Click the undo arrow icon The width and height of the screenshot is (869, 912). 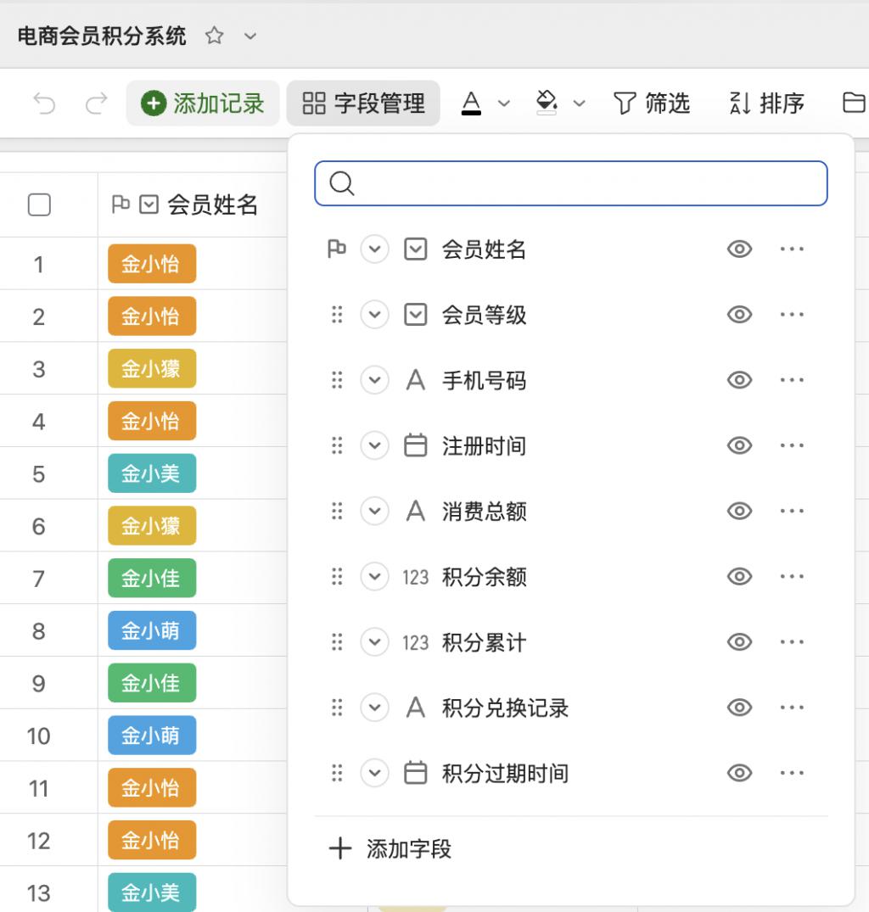tap(44, 104)
